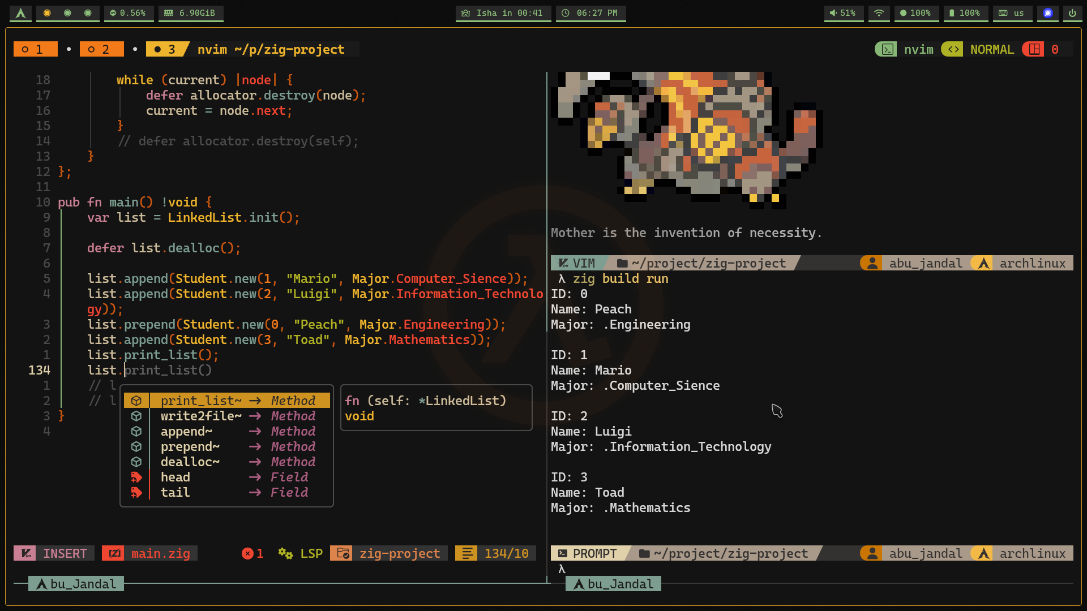Click the nvim terminal icon near NORMAL
This screenshot has width=1087, height=611.
(x=887, y=49)
